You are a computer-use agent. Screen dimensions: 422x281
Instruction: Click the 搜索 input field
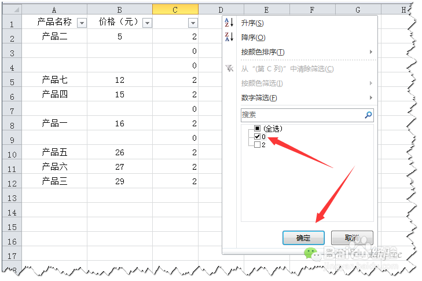click(307, 115)
